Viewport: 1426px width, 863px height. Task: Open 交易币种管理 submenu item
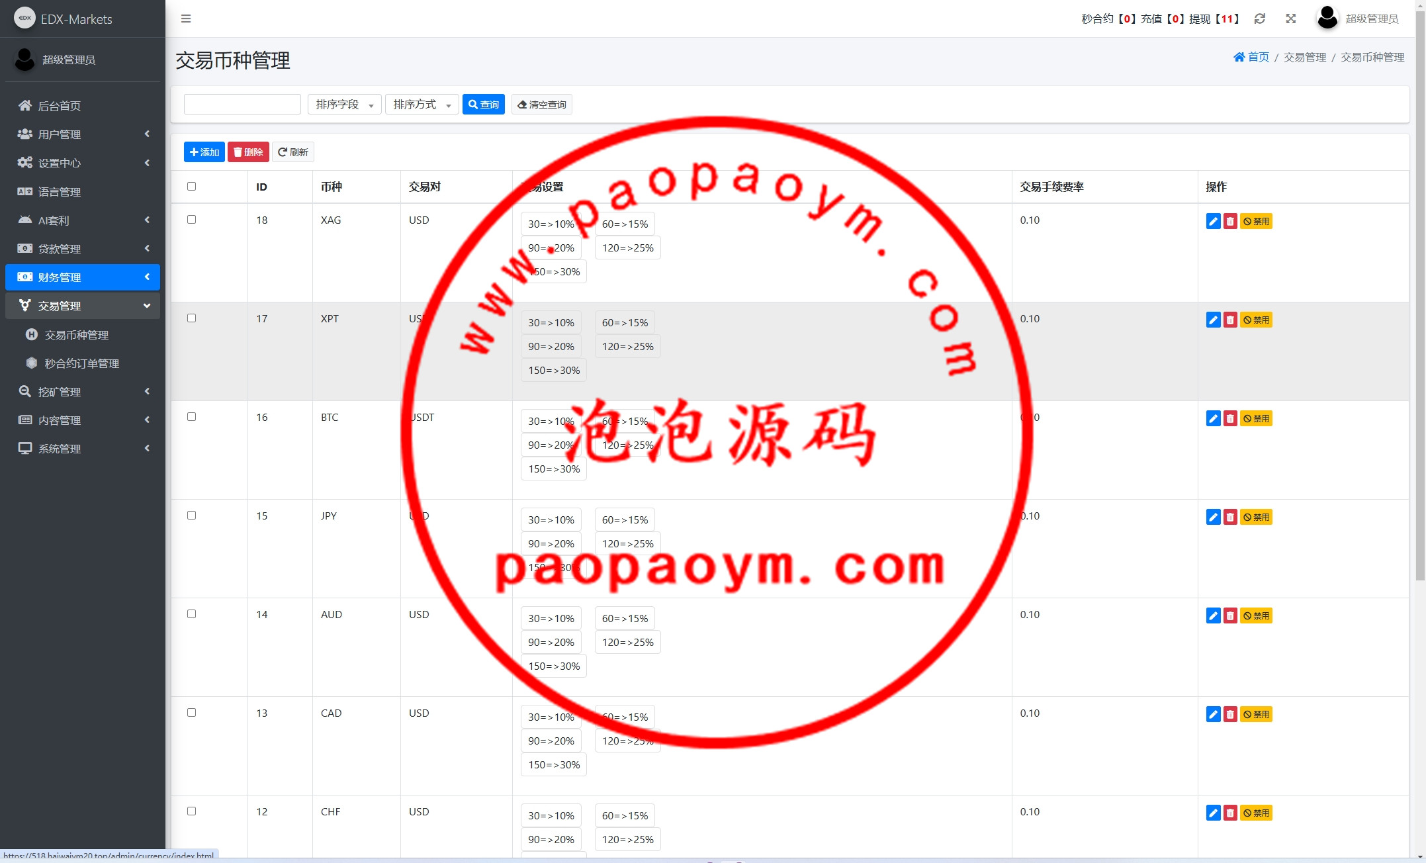pyautogui.click(x=83, y=335)
